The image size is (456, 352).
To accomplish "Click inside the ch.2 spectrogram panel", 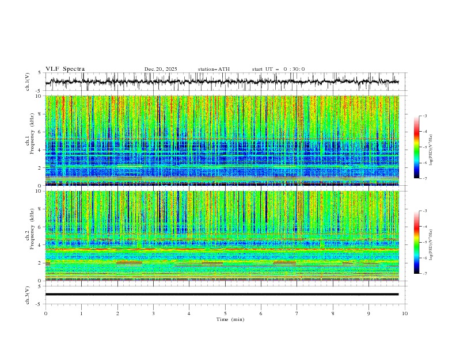I will tap(222, 236).
